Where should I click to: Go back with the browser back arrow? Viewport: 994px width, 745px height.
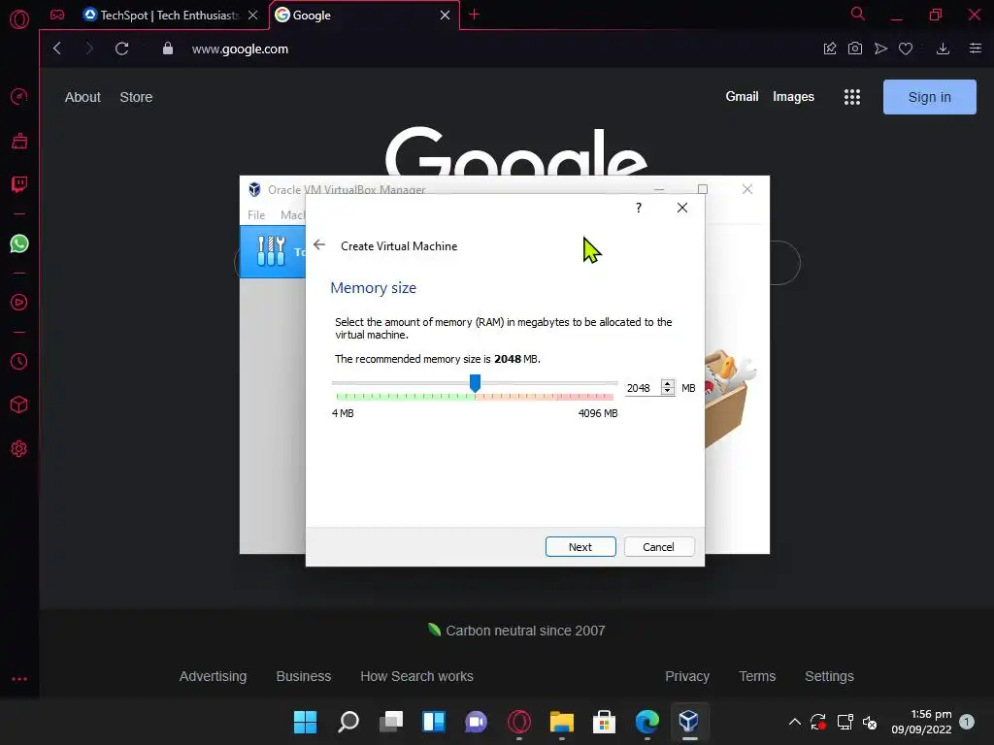(57, 49)
